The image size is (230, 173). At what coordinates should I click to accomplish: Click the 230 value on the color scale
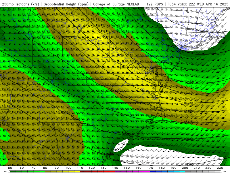coord(220,168)
